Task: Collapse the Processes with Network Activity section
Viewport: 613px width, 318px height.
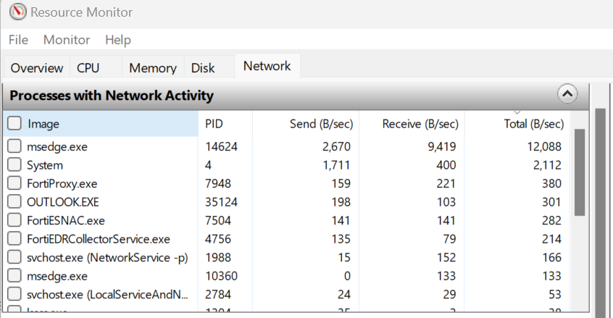Action: (x=567, y=94)
